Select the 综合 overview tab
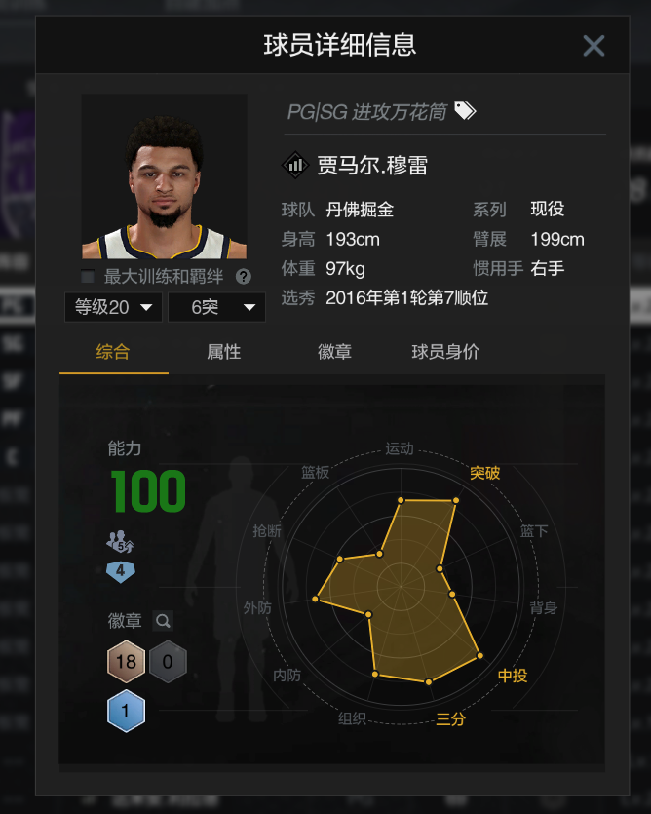 [113, 352]
